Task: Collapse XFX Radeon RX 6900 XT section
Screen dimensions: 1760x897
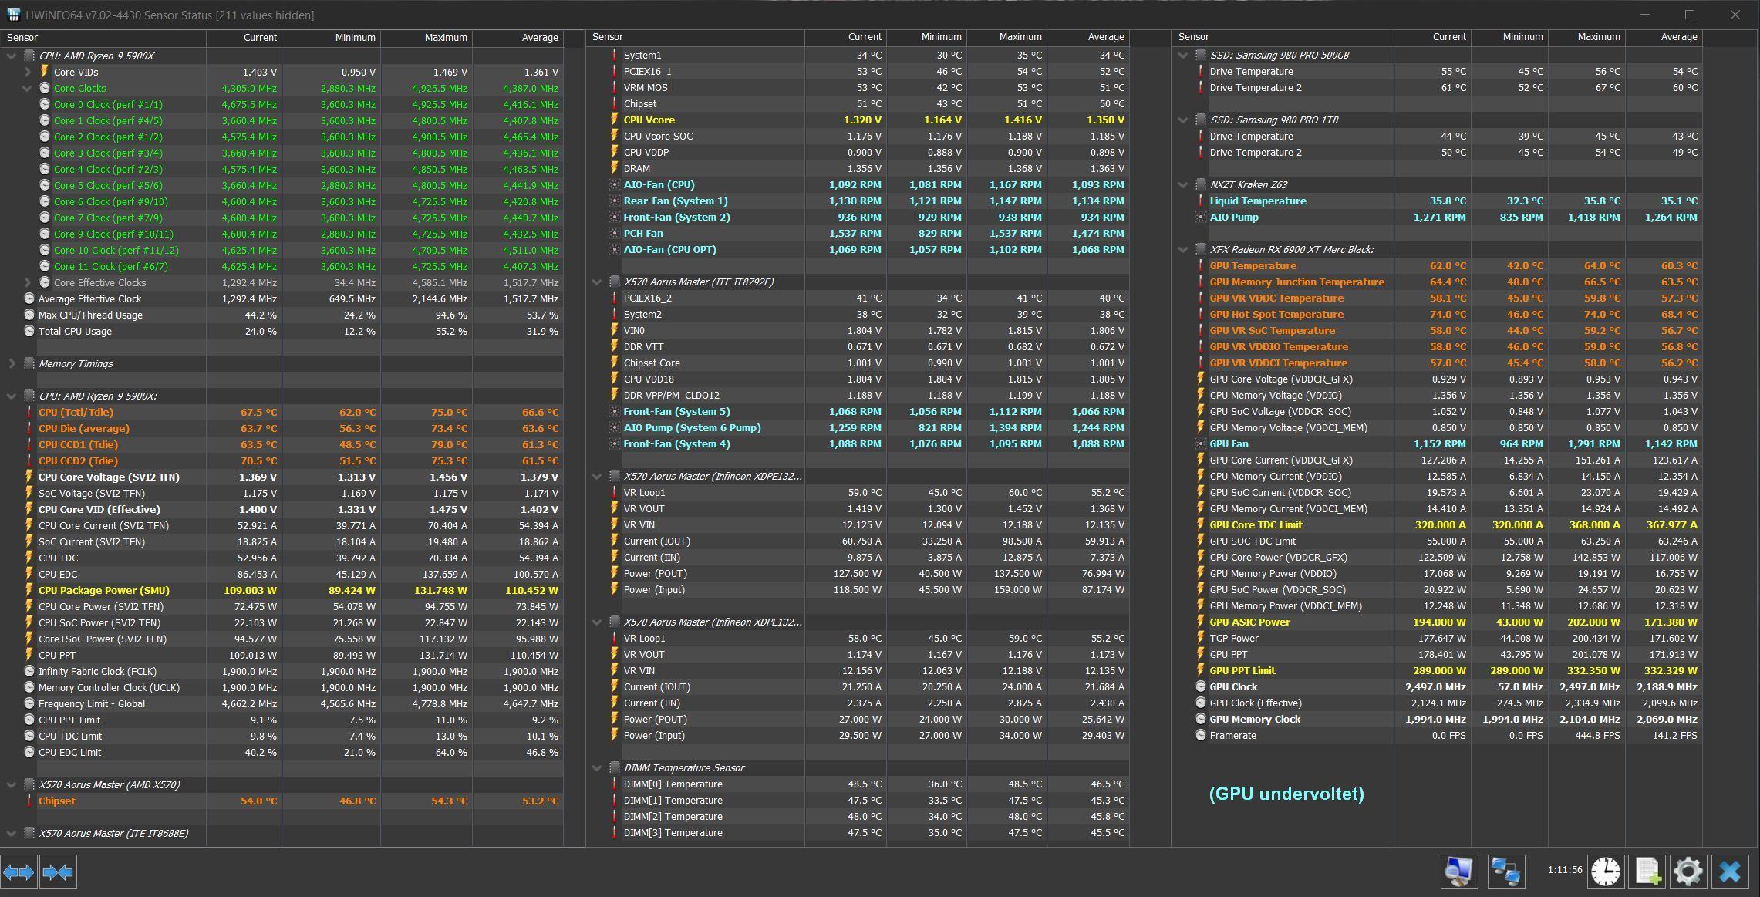Action: click(x=1182, y=249)
